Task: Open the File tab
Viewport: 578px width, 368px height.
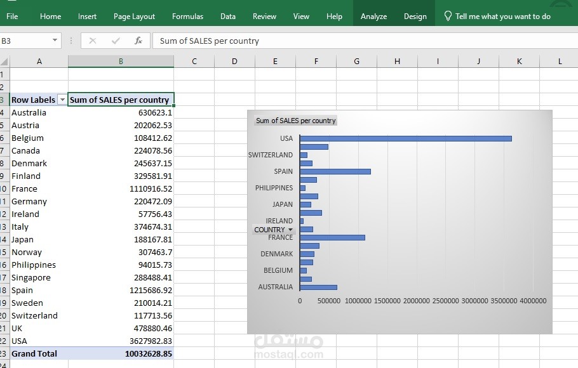Action: tap(12, 16)
